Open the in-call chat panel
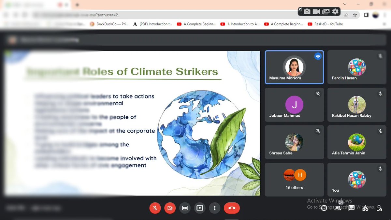This screenshot has width=391, height=220. pos(352,208)
